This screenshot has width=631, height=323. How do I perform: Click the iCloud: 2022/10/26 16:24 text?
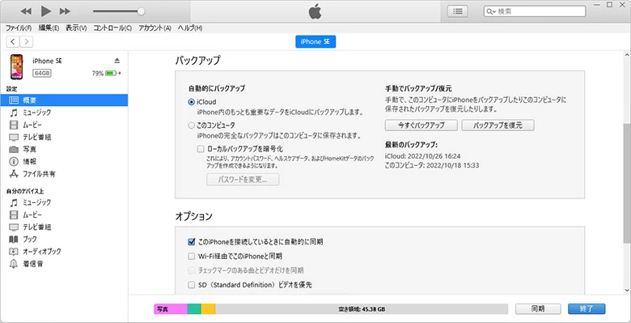click(422, 156)
